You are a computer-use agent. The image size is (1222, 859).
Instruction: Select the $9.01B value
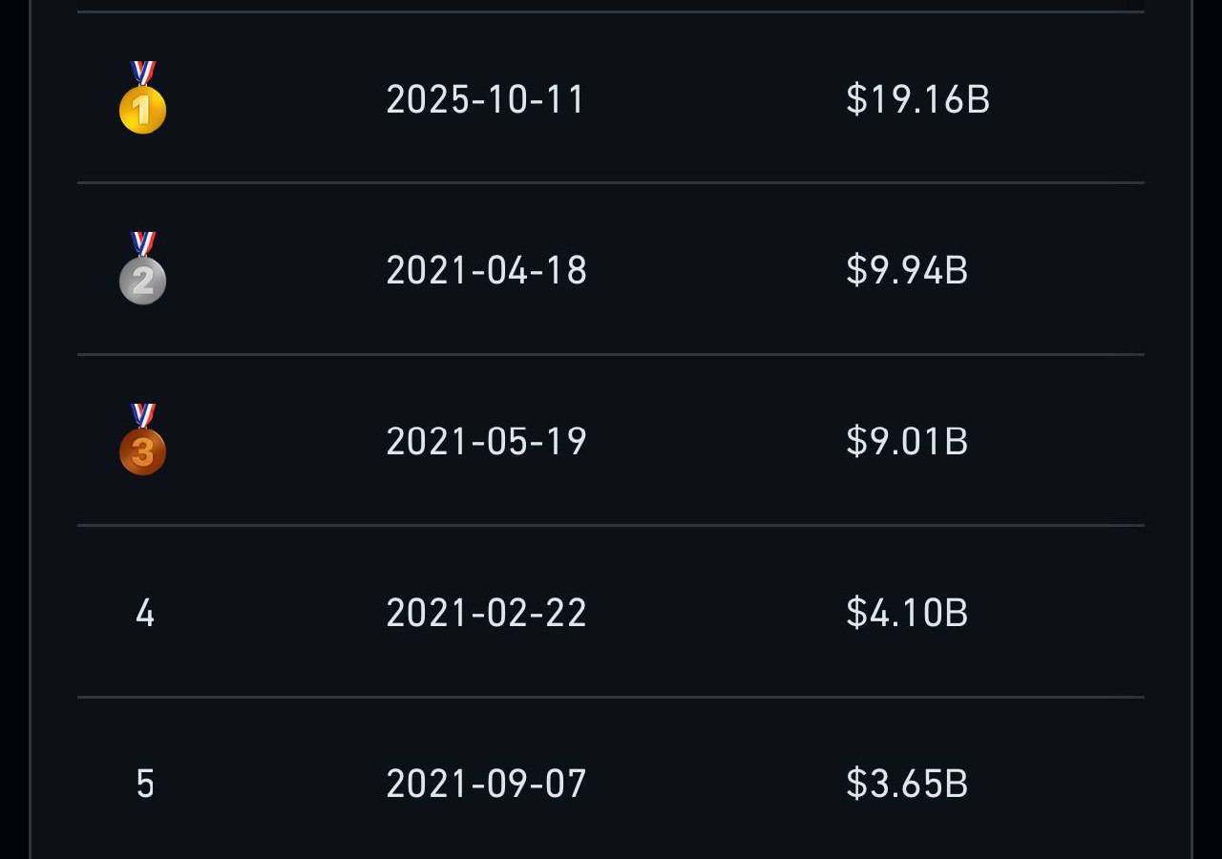(907, 441)
